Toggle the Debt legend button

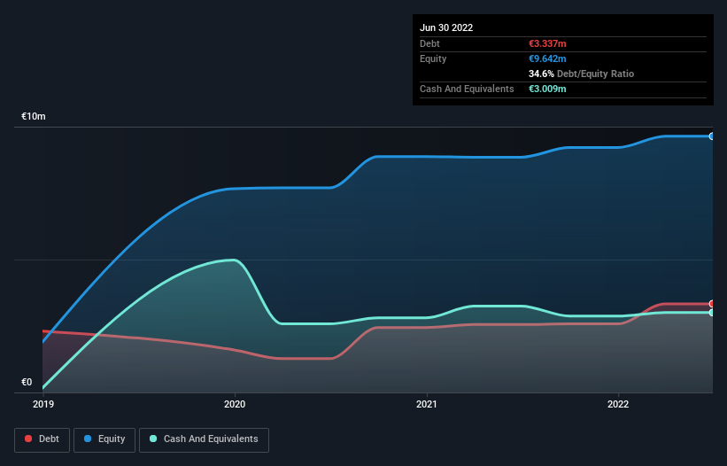tap(43, 439)
